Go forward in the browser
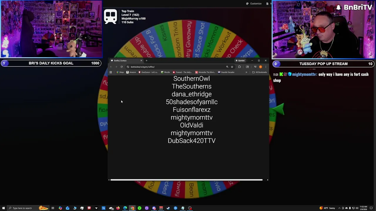 pyautogui.click(x=116, y=67)
